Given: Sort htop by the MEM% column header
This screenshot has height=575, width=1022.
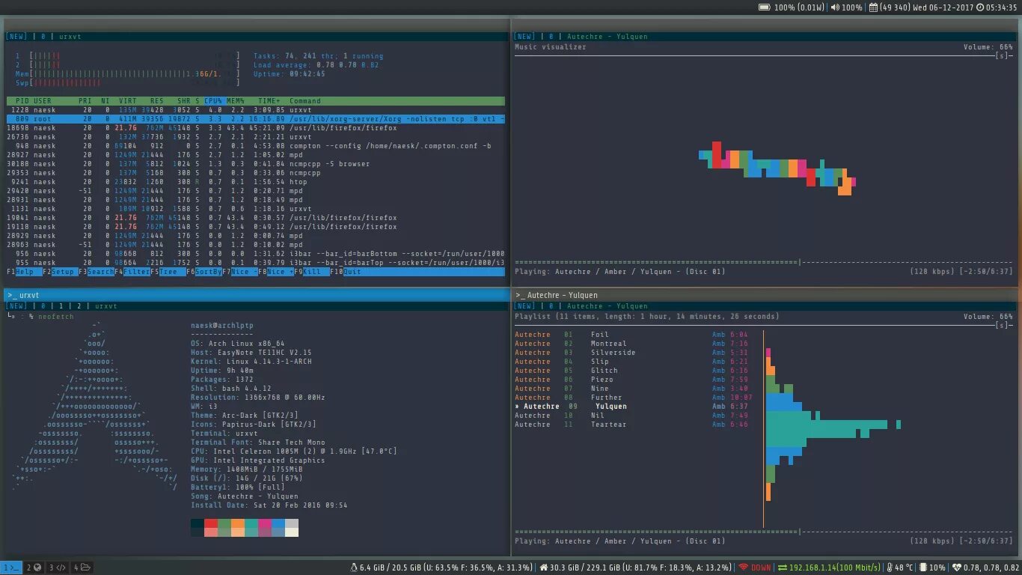Looking at the screenshot, I should (236, 101).
